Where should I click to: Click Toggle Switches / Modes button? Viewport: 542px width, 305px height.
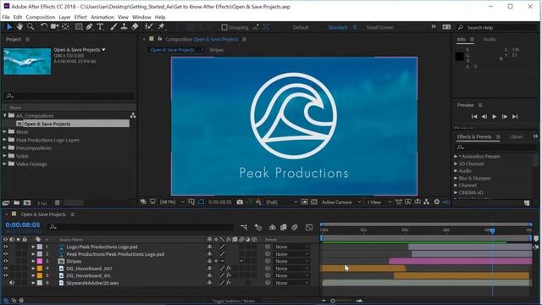(x=234, y=301)
